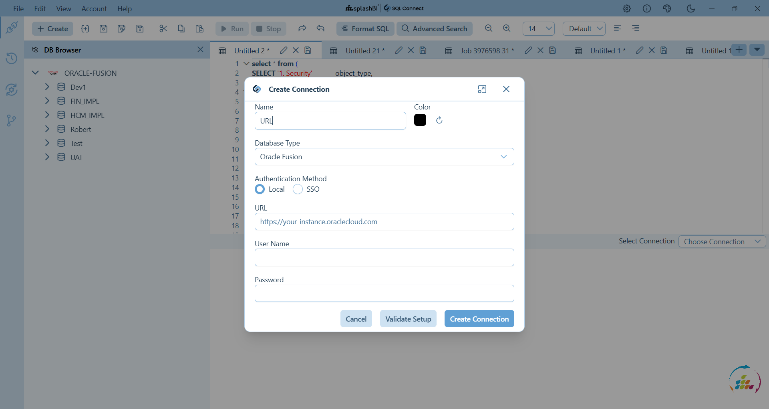Click the Create toolbar button

pyautogui.click(x=52, y=28)
